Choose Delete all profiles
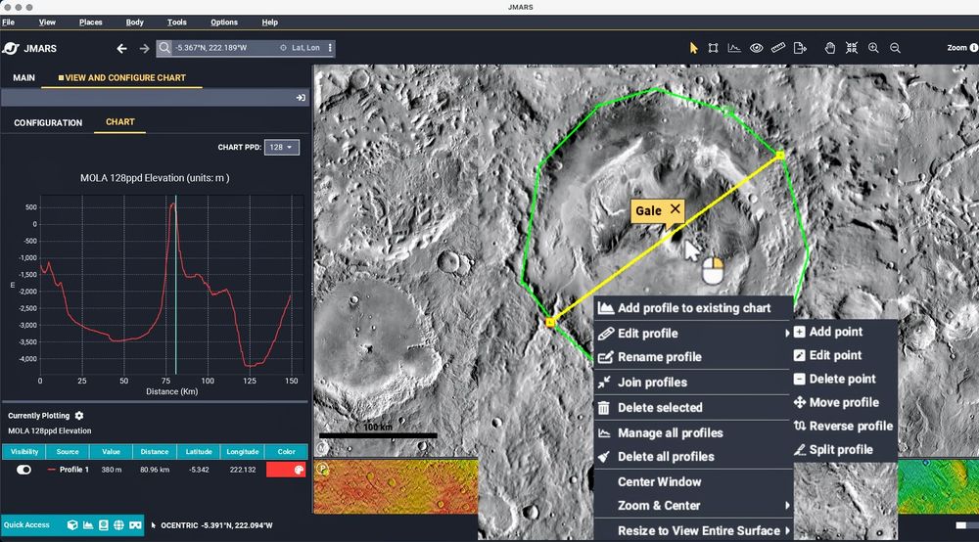This screenshot has width=979, height=542. [693, 457]
